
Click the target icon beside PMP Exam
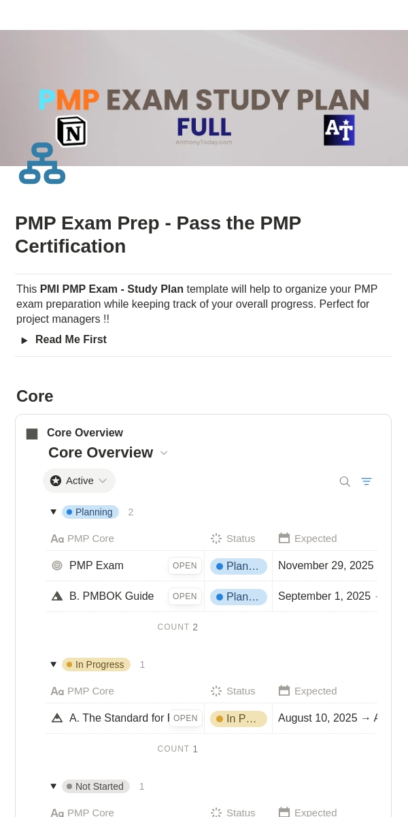pos(57,565)
